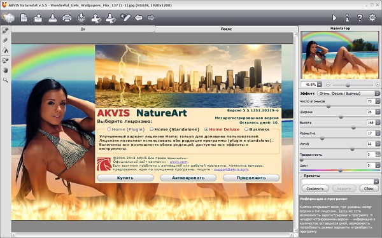Open the 46.8% zoom level dropdown

tap(320, 85)
